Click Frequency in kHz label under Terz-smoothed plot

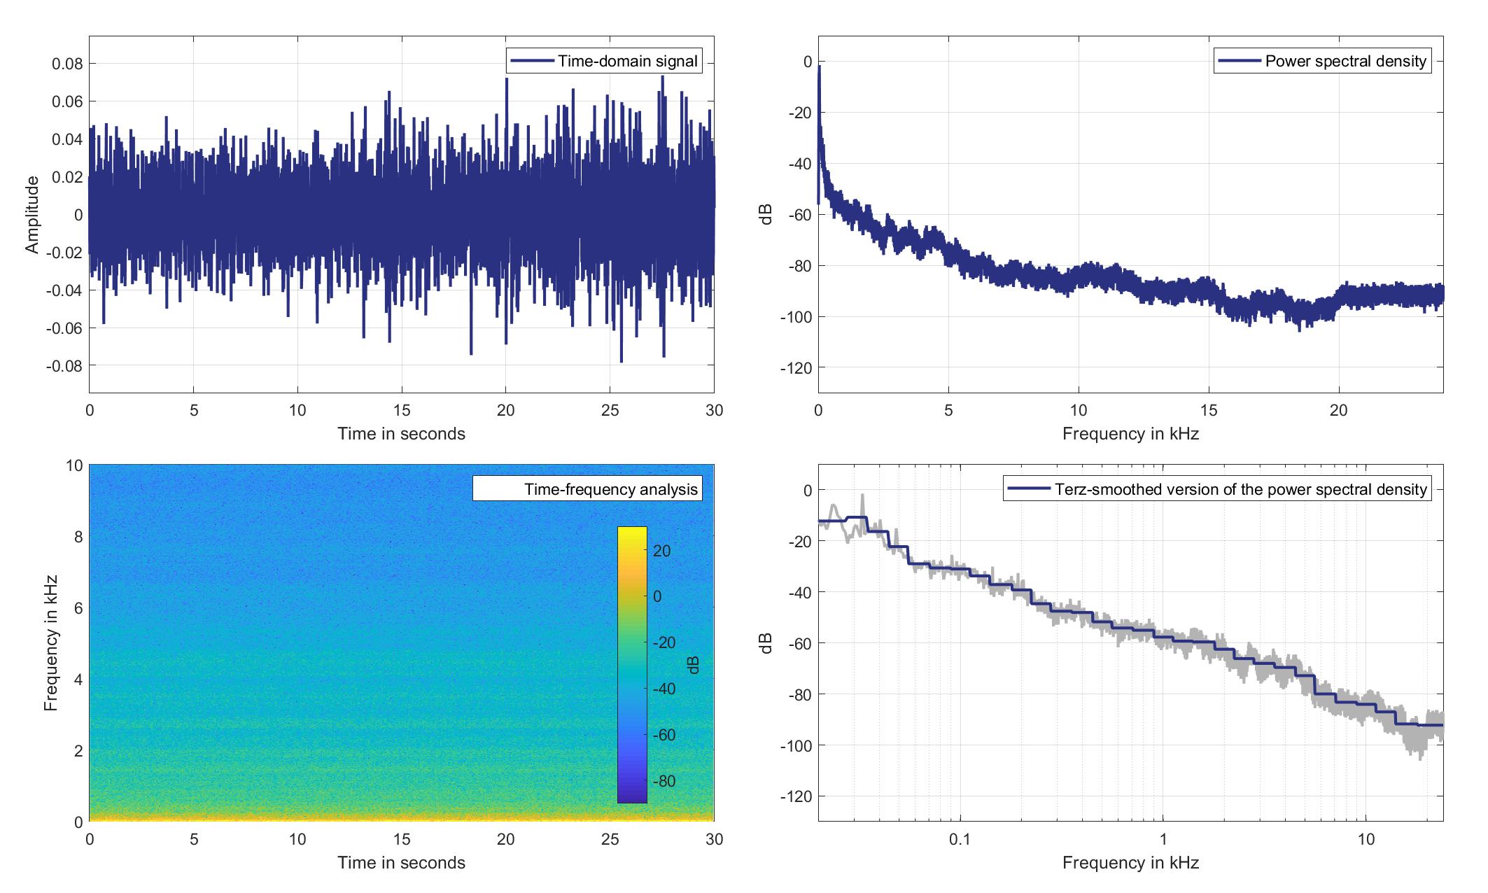pyautogui.click(x=1130, y=862)
